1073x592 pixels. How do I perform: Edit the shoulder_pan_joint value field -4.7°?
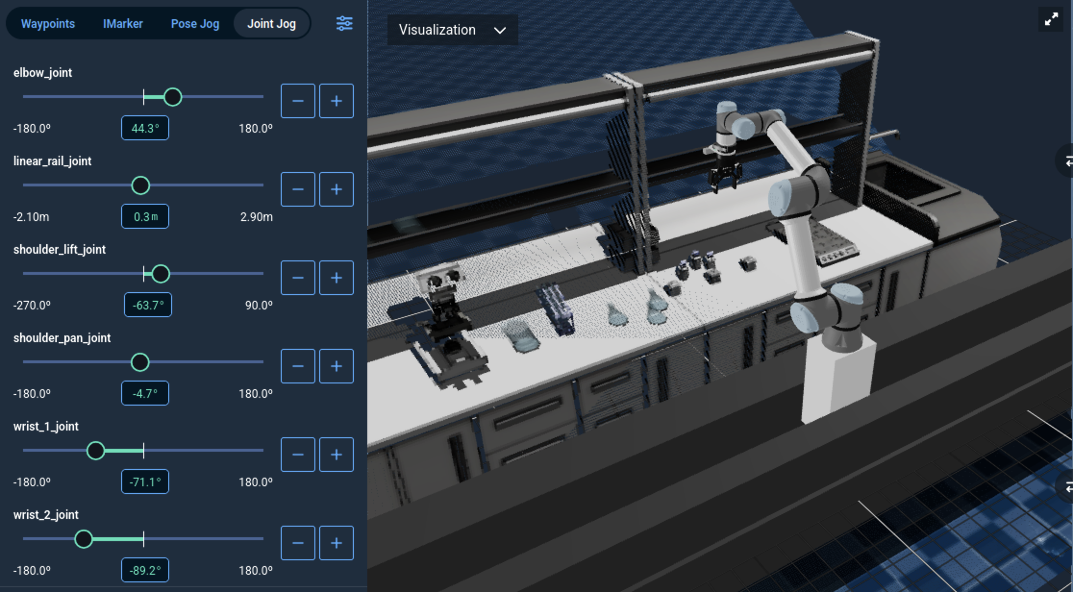pos(145,394)
